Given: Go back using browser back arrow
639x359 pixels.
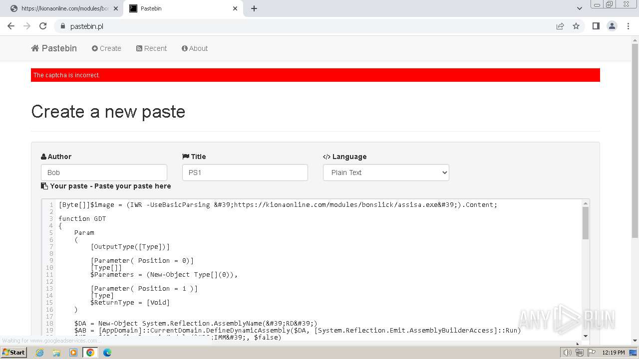Looking at the screenshot, I should coord(11,26).
